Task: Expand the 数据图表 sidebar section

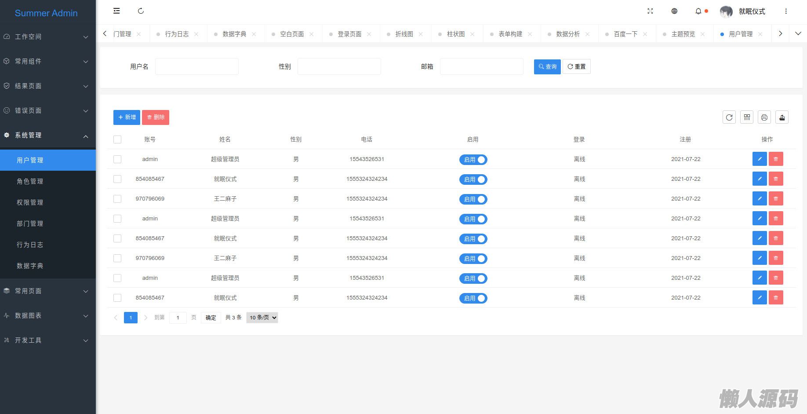Action: point(48,316)
